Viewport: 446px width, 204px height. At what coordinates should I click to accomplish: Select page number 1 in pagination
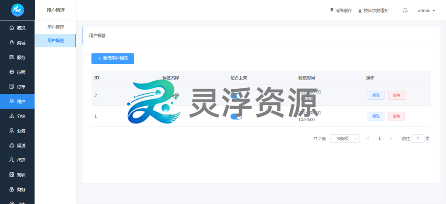pyautogui.click(x=379, y=138)
